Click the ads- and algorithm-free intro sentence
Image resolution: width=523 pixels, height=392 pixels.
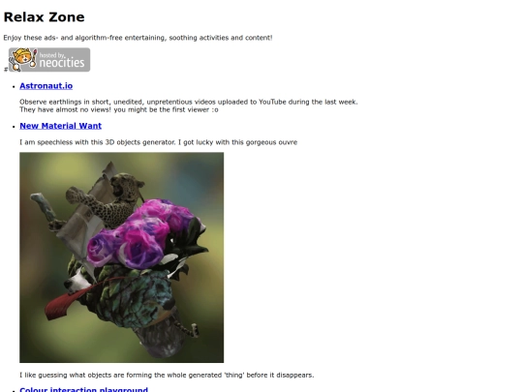[138, 38]
